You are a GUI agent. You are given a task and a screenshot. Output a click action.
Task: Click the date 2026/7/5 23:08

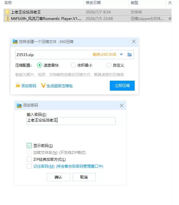99,19
